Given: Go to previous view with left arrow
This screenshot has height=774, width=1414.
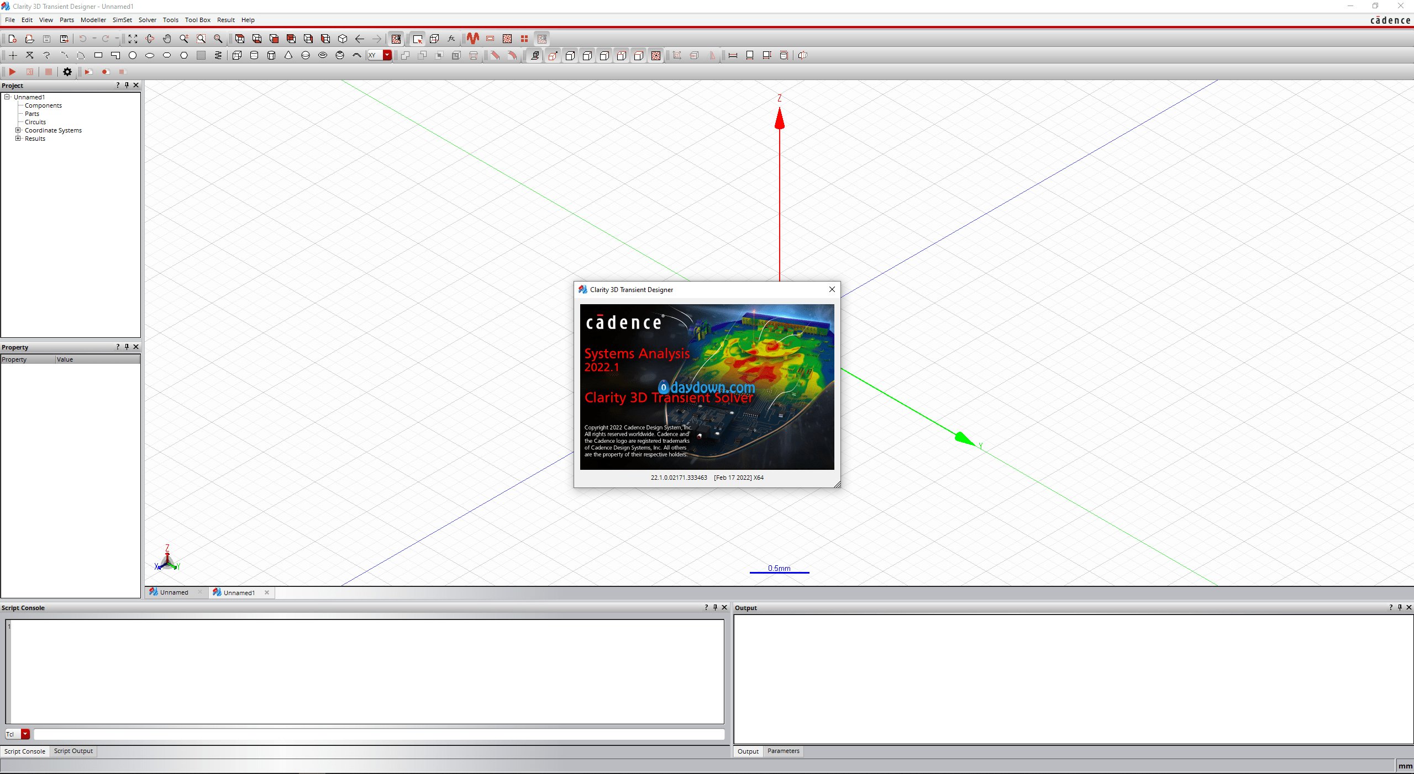Looking at the screenshot, I should 360,39.
